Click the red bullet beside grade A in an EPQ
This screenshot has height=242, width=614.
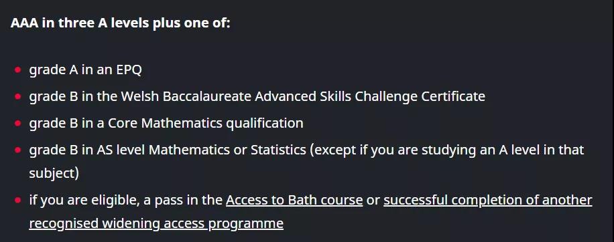tap(17, 70)
